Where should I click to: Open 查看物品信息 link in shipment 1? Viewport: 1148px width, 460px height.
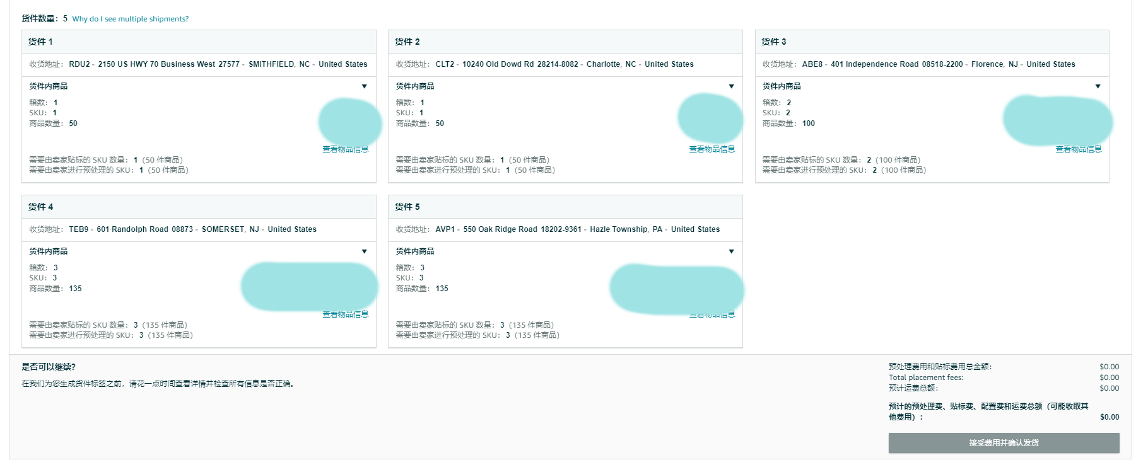click(x=345, y=149)
